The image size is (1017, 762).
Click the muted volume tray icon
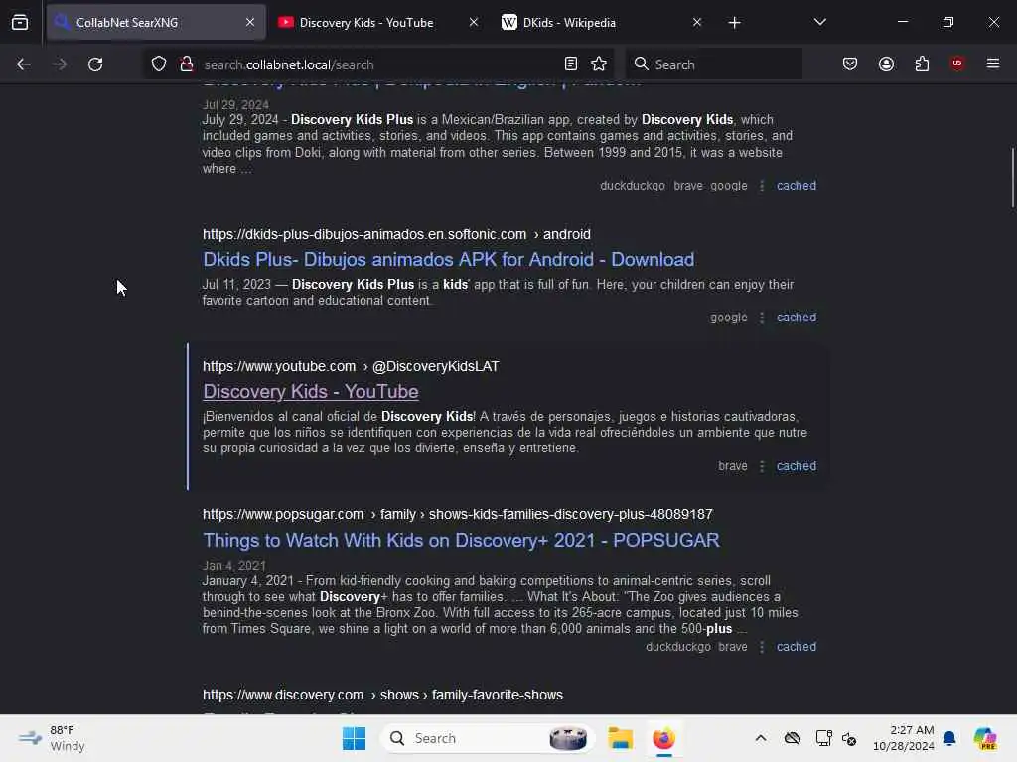point(849,738)
